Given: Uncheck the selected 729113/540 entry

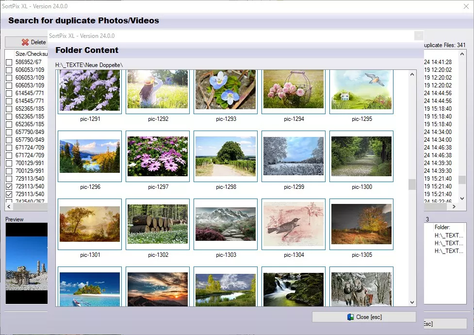Looking at the screenshot, I should pos(8,186).
